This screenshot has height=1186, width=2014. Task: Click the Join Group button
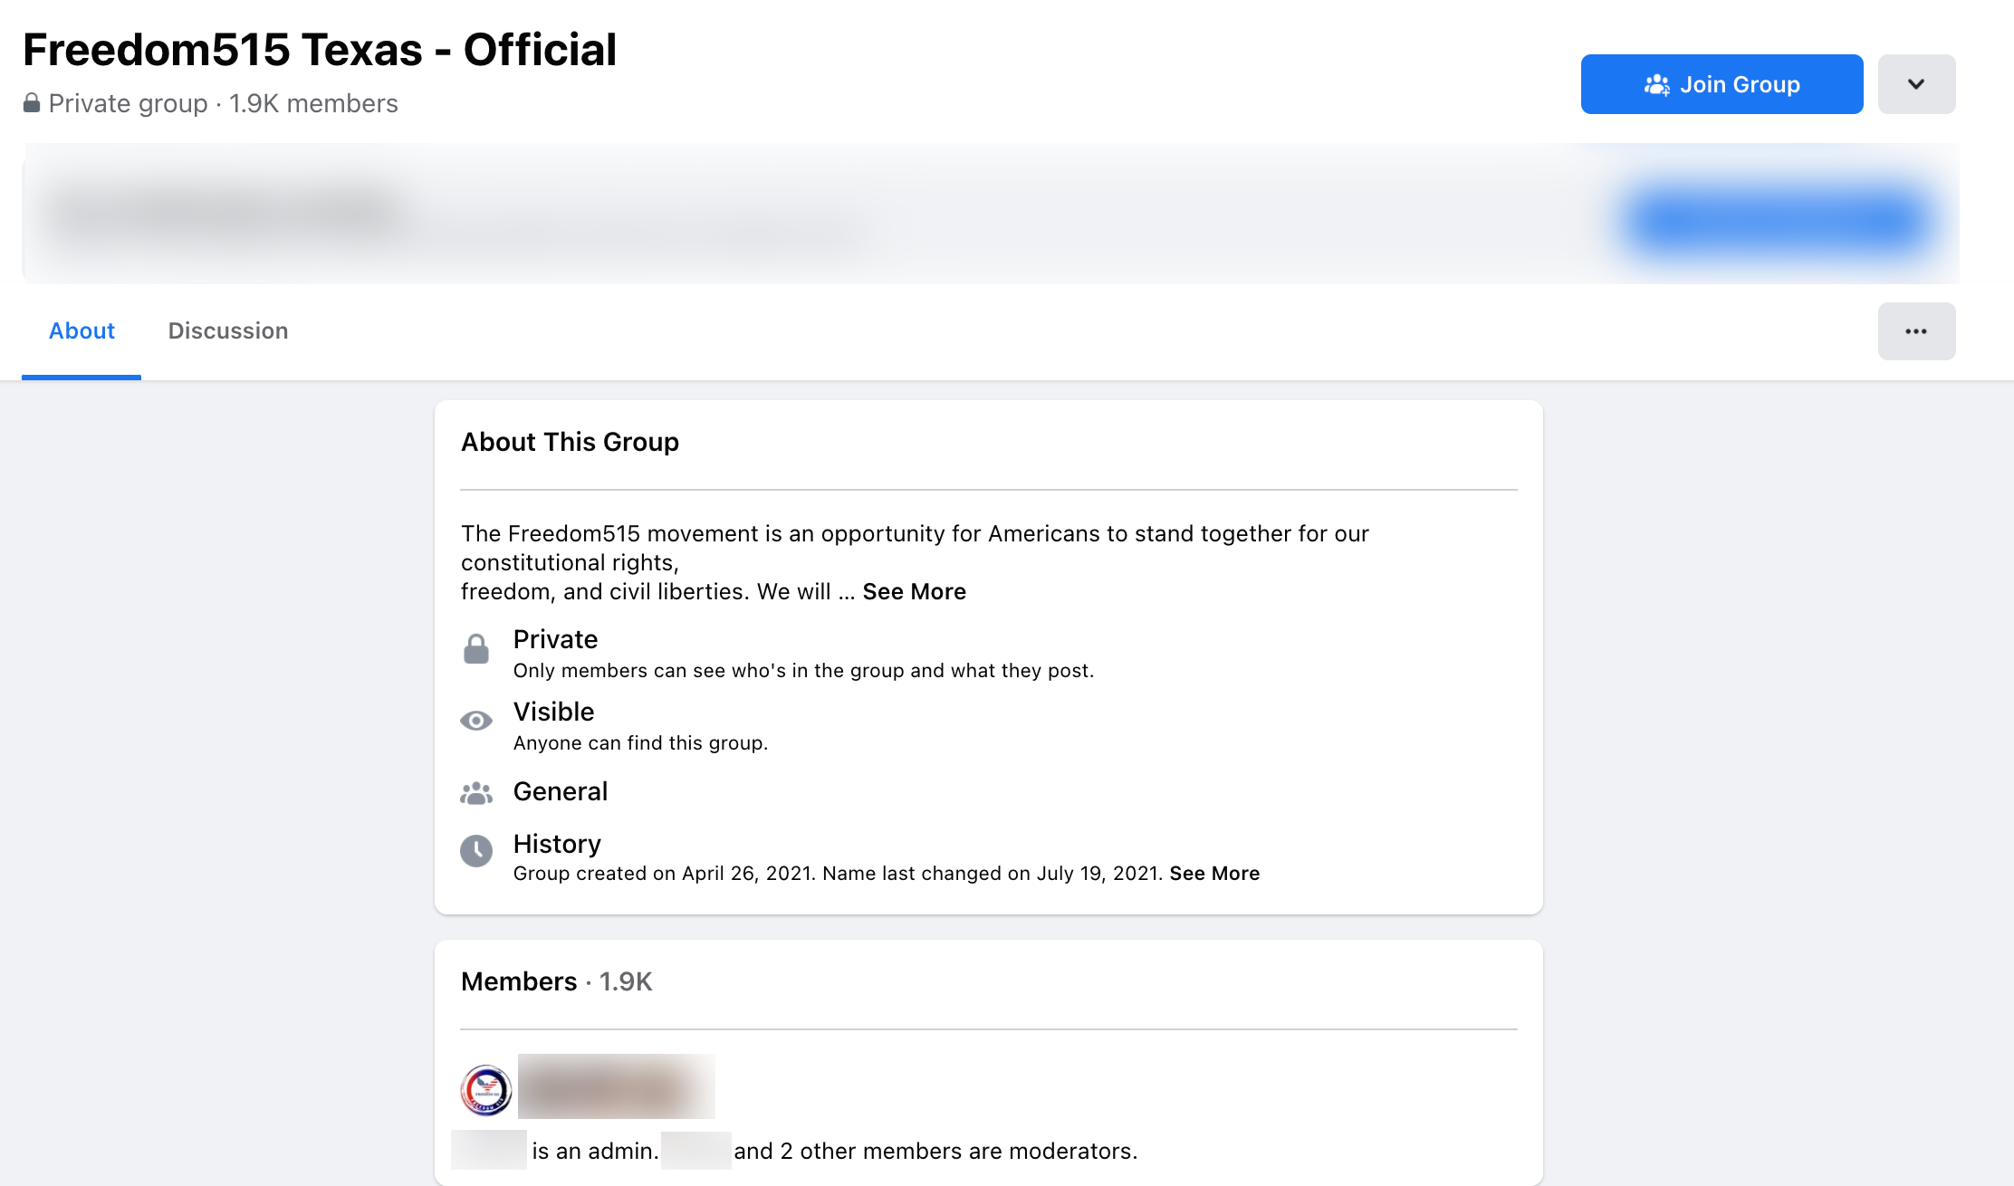click(x=1721, y=84)
